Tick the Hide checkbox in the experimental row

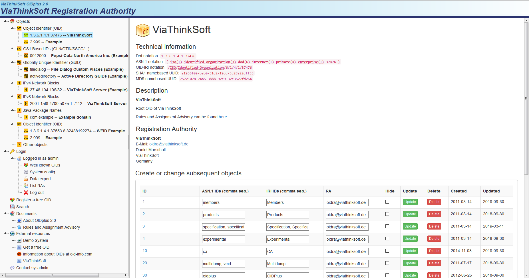coord(387,239)
